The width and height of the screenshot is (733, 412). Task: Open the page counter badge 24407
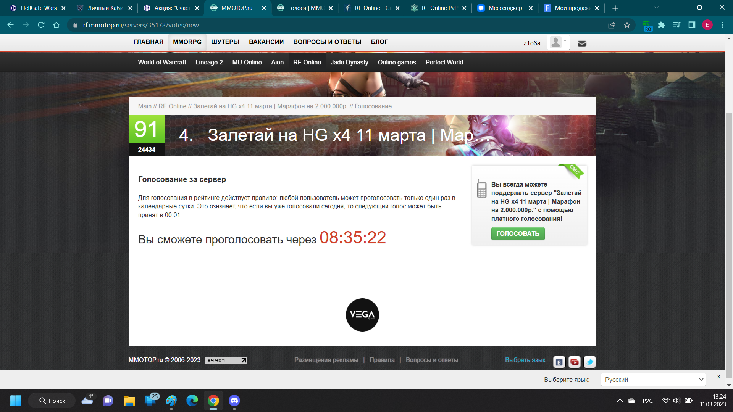click(x=226, y=360)
